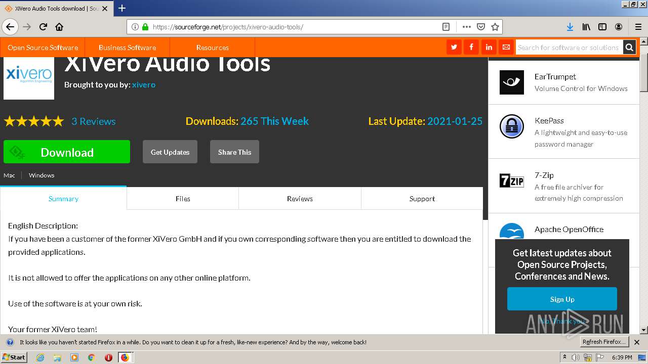This screenshot has height=364, width=648.
Task: Open the Library icon in toolbar
Action: click(586, 27)
